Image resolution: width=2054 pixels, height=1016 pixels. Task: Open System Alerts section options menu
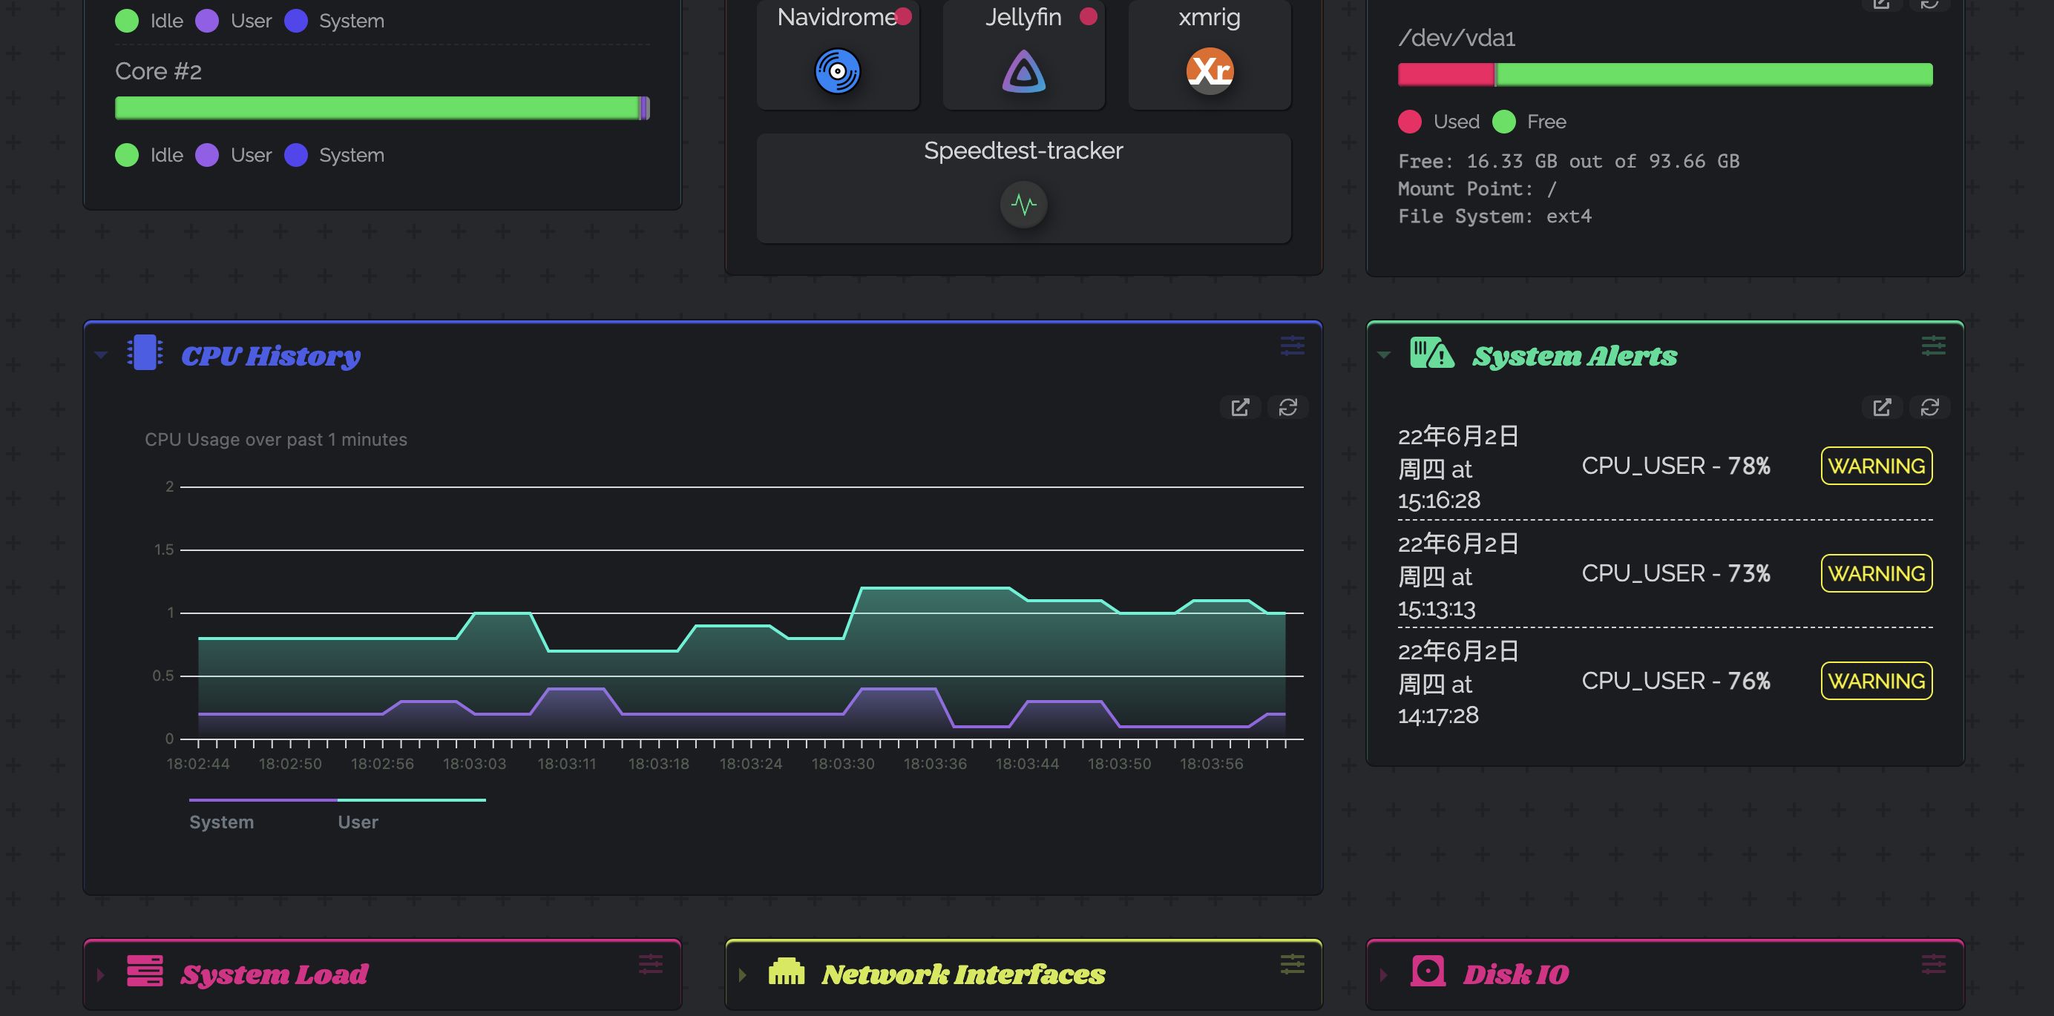pyautogui.click(x=1933, y=346)
